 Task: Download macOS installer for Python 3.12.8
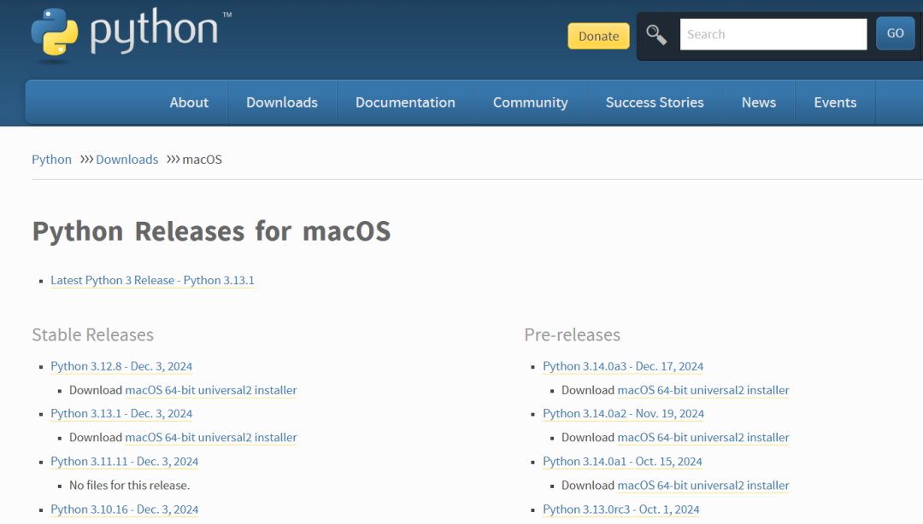point(211,391)
